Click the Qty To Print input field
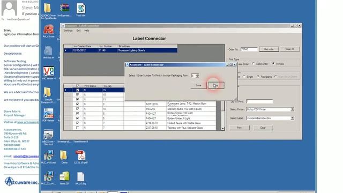Screen dimensions: 343x193 click(259, 101)
